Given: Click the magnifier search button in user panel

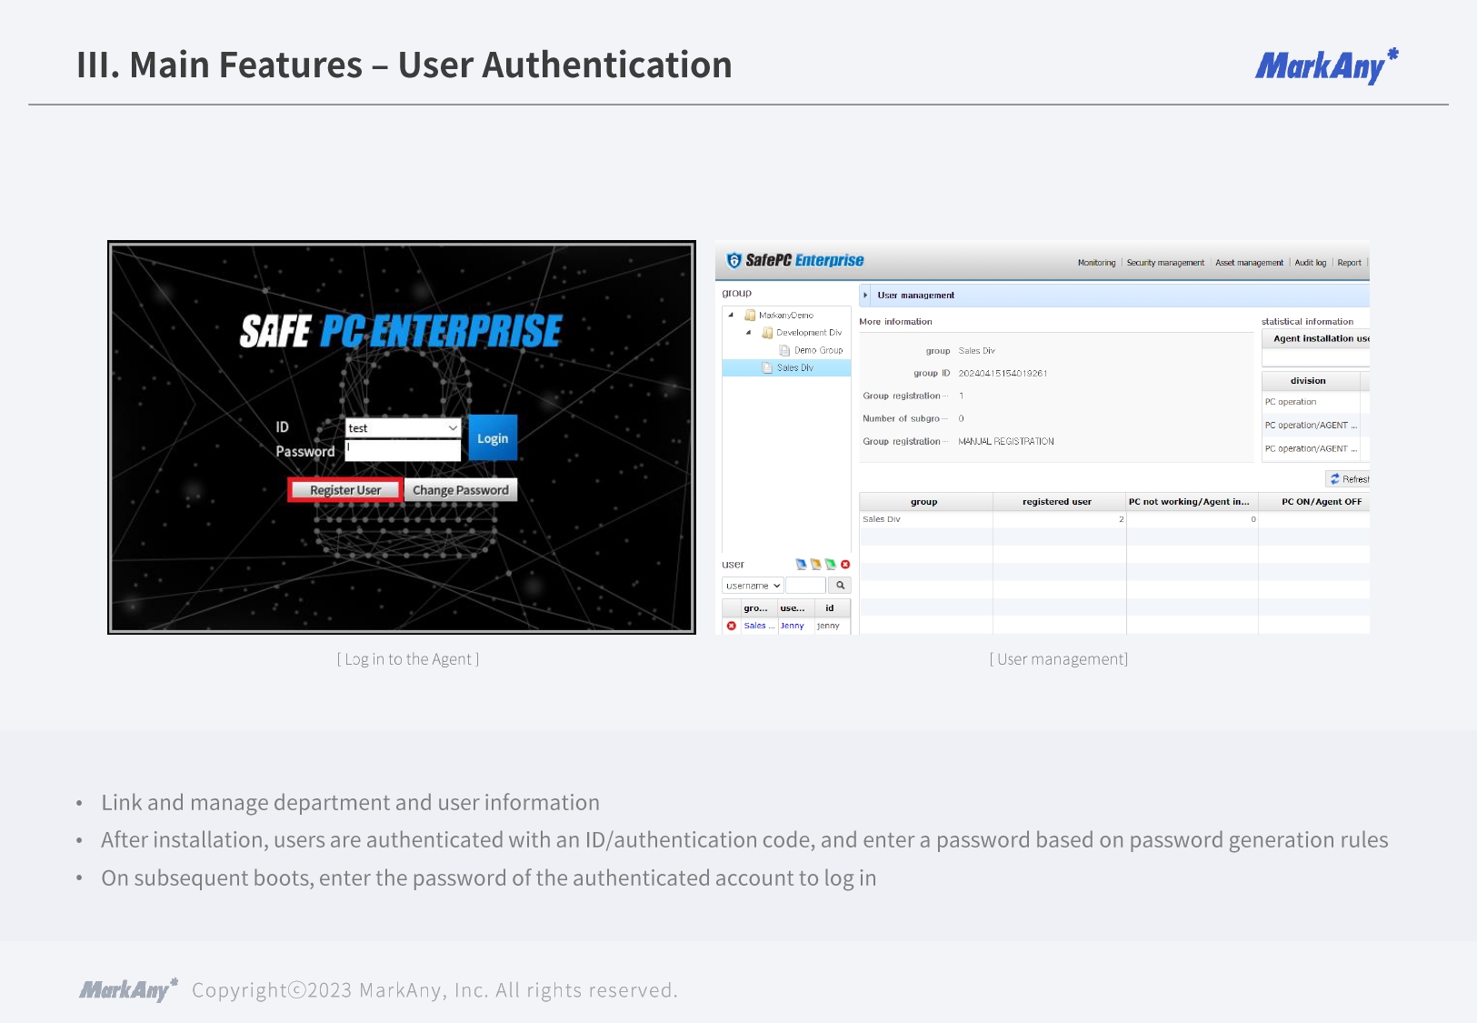Looking at the screenshot, I should point(840,586).
